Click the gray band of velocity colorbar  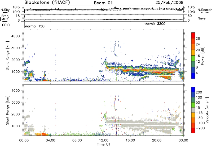(x=193, y=110)
